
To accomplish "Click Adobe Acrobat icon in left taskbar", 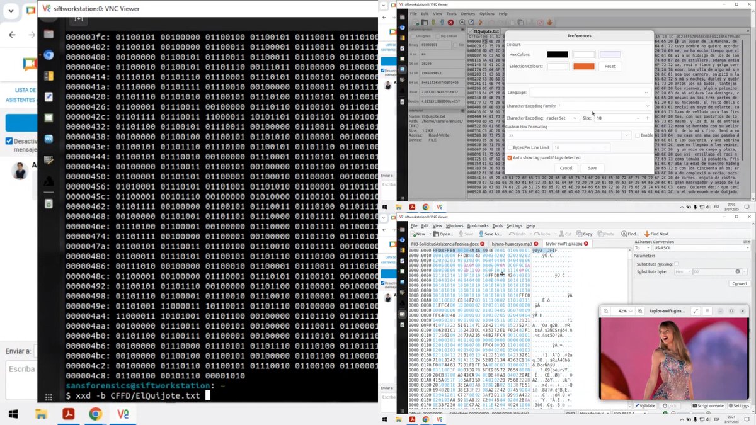I will pos(68,414).
